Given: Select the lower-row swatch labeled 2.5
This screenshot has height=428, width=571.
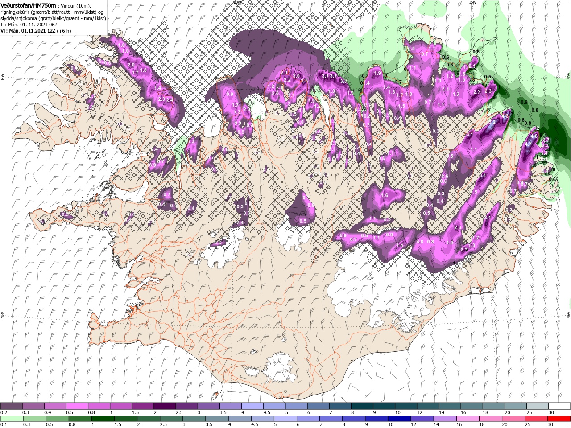Looking at the screenshot, I should click(171, 419).
